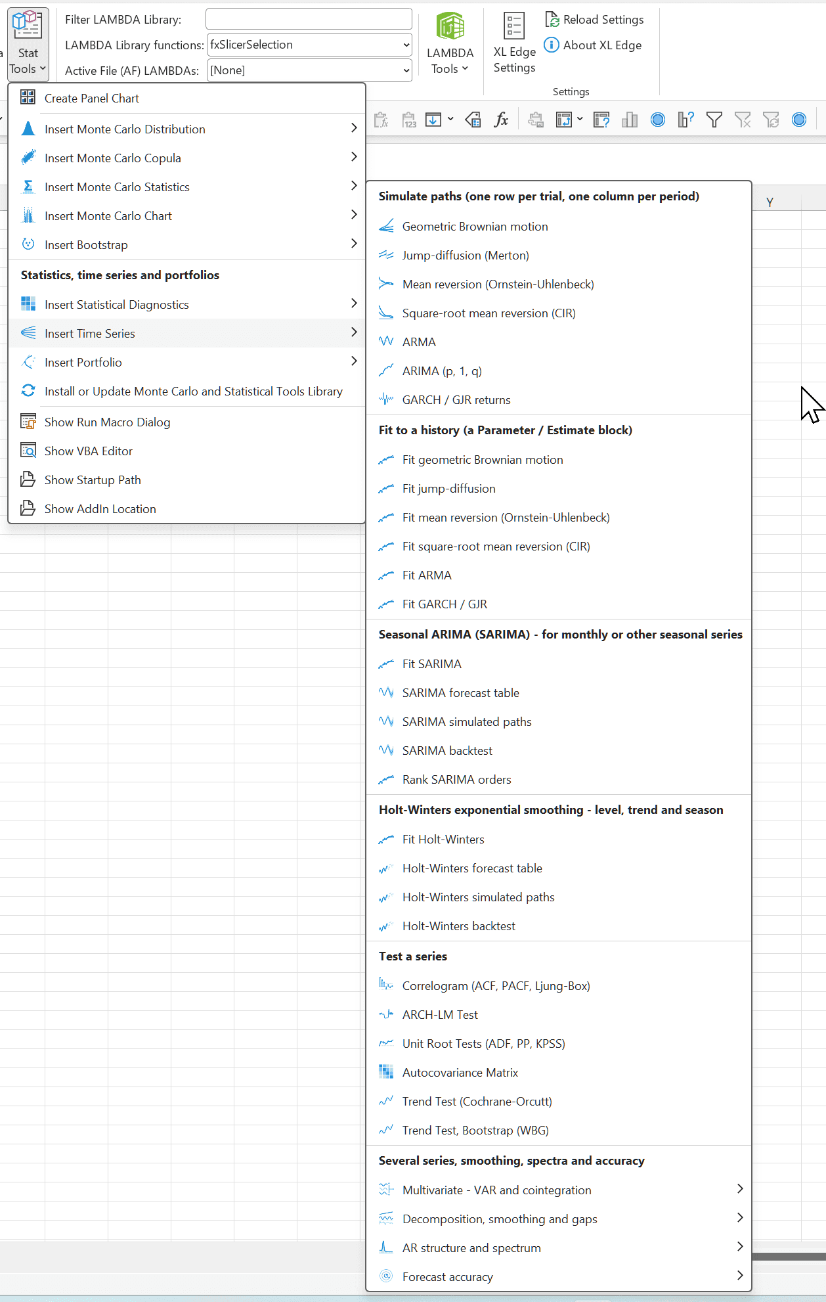This screenshot has width=826, height=1302.
Task: Click the Reload Settings icon
Action: point(552,20)
